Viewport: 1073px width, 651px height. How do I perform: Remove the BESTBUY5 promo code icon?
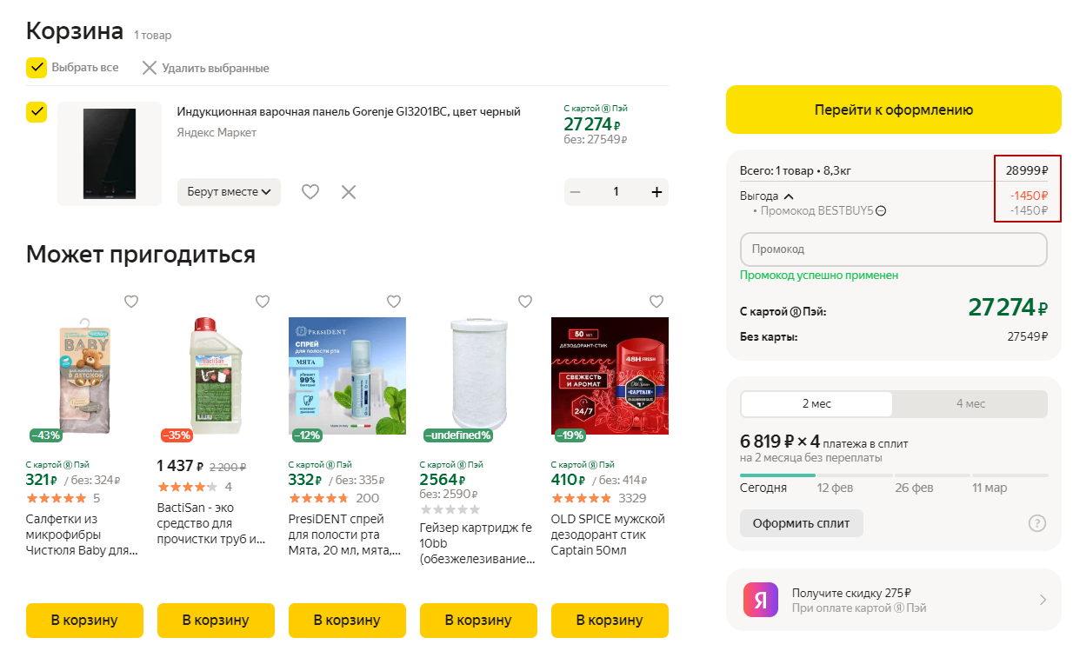click(x=881, y=211)
